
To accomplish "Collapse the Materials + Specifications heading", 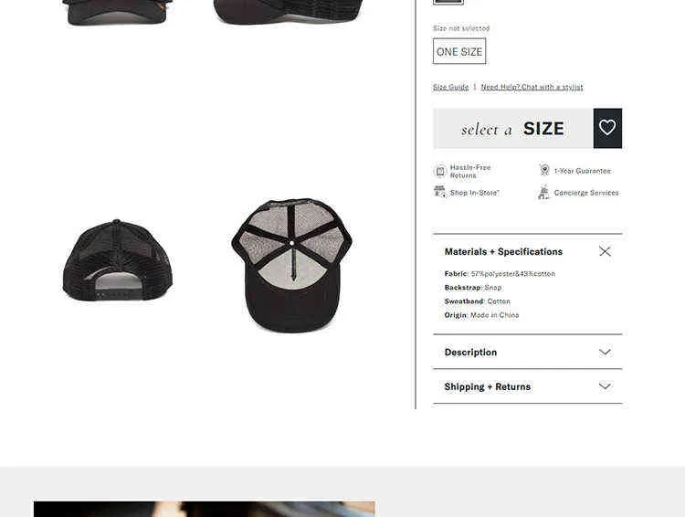I will [503, 252].
